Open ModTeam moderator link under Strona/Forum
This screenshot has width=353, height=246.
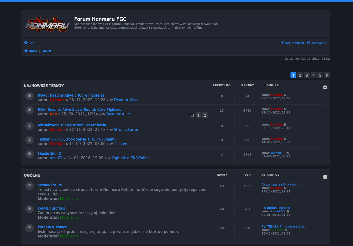(x=69, y=199)
